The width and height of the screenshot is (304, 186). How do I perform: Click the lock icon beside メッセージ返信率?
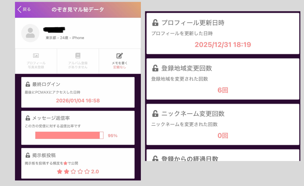click(x=28, y=118)
